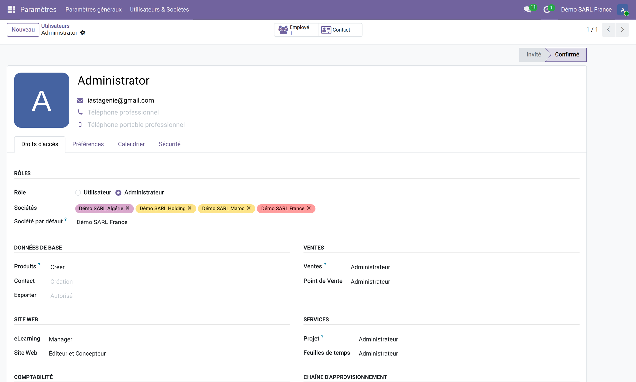This screenshot has width=636, height=382.
Task: Open Paramètres généraux menu
Action: [x=93, y=10]
